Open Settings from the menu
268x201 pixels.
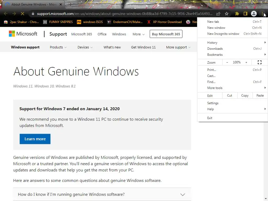[x=233, y=103]
